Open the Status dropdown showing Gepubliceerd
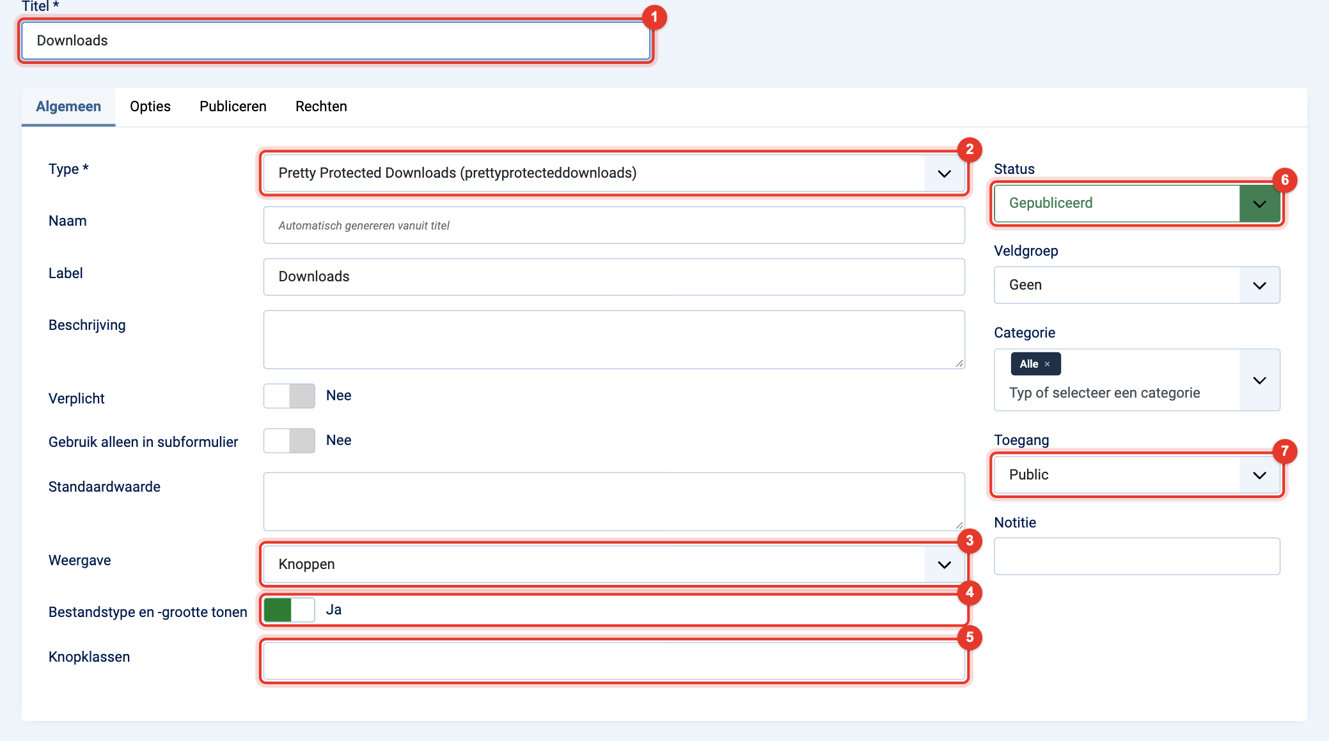The image size is (1329, 741). click(1136, 203)
